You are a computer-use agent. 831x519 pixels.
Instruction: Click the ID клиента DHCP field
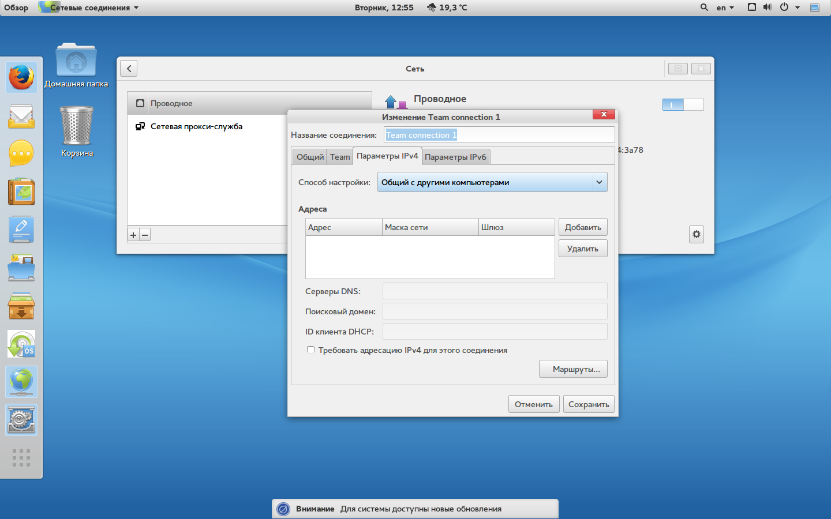click(x=495, y=332)
